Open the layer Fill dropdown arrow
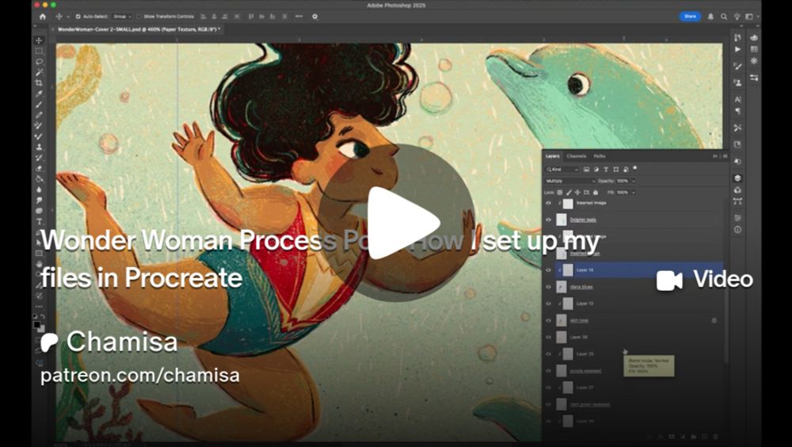The image size is (792, 447). click(x=634, y=193)
